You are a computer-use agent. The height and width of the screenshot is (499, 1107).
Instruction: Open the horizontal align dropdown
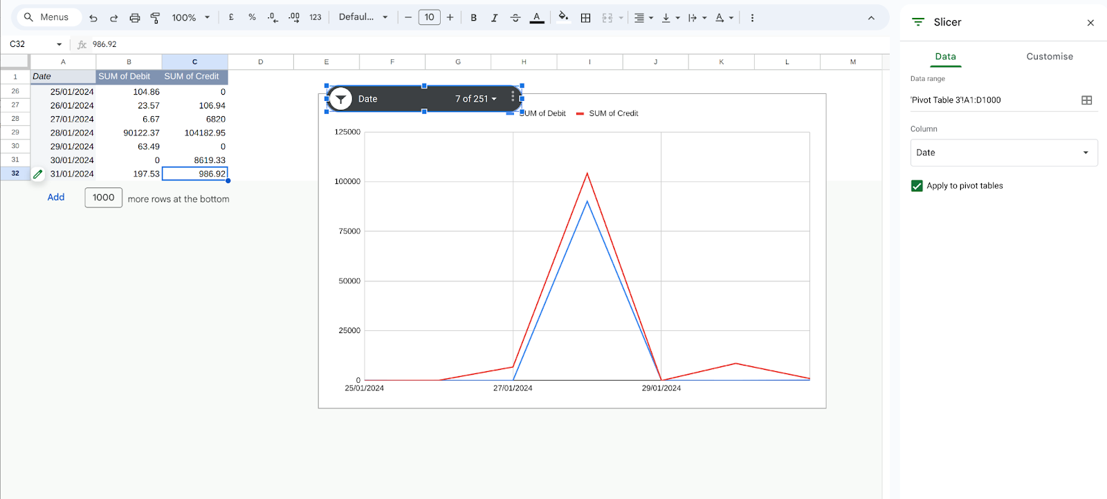pyautogui.click(x=643, y=18)
